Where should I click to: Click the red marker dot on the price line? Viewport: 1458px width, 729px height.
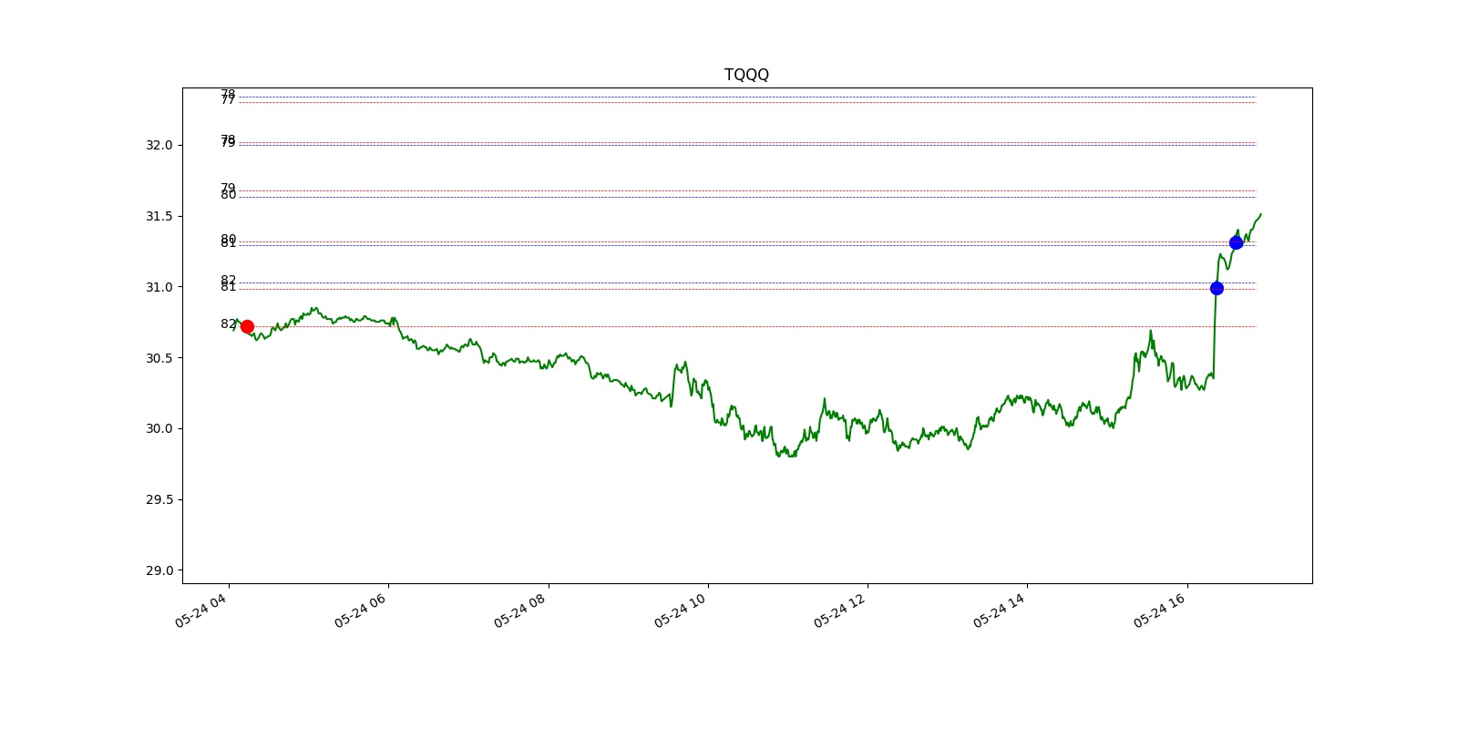[247, 326]
